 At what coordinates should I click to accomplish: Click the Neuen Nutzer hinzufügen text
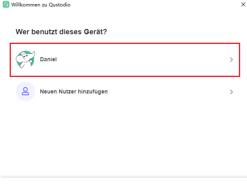tap(74, 92)
